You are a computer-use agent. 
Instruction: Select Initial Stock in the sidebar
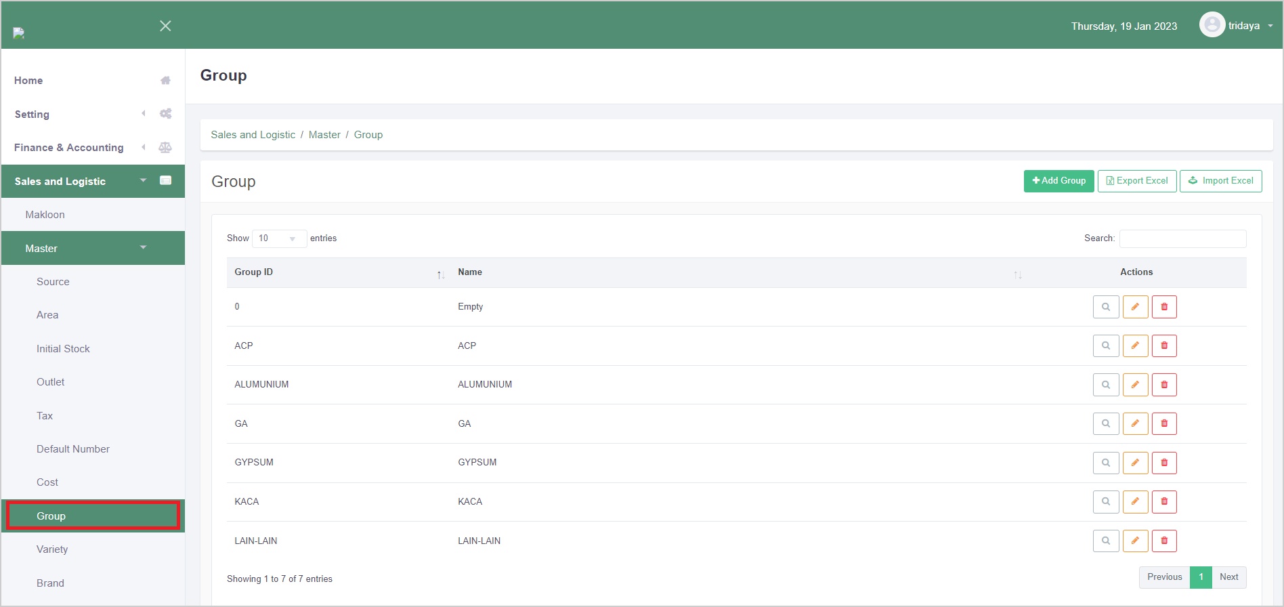point(63,349)
